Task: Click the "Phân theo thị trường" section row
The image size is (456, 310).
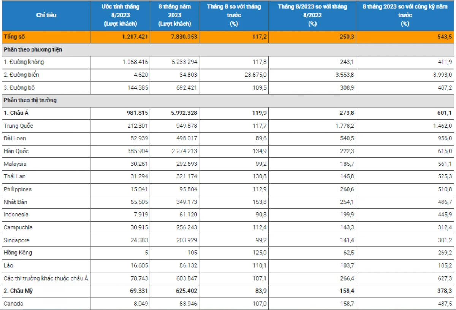Action: coord(30,100)
